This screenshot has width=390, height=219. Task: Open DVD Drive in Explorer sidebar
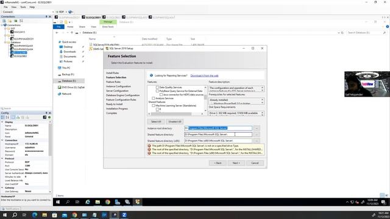coord(73,88)
